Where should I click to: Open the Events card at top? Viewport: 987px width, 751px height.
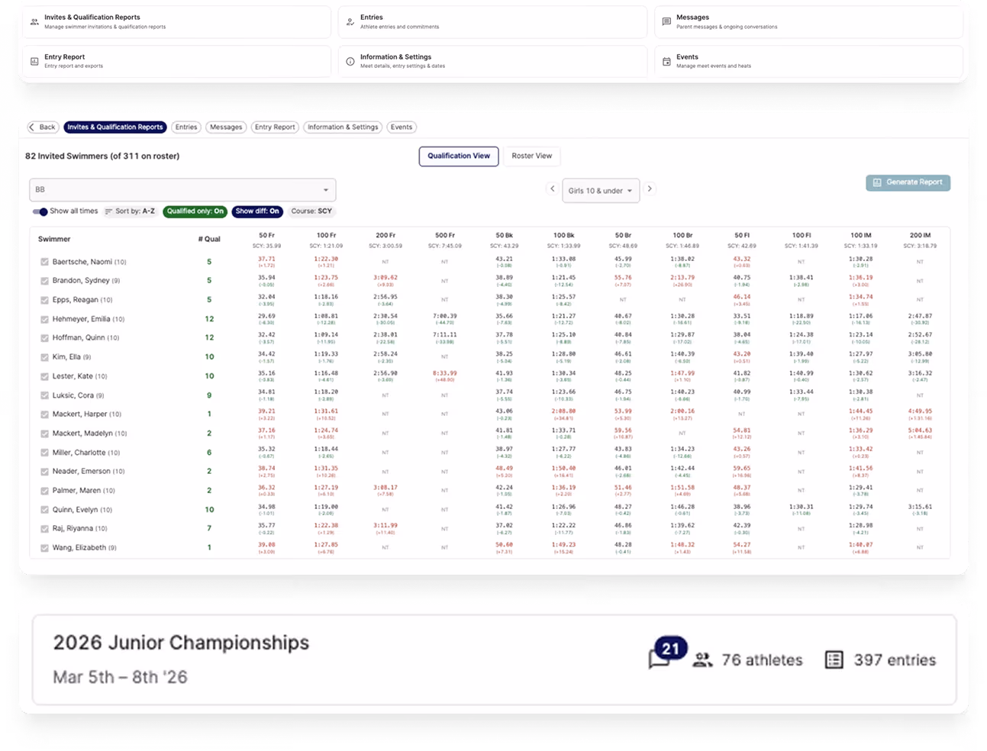point(808,61)
